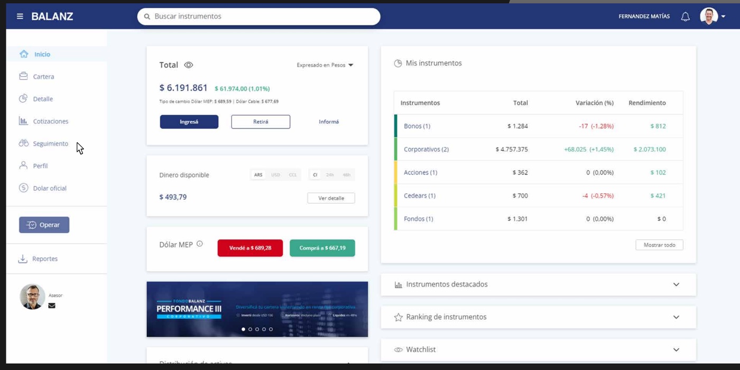Click the Inicio home icon

[x=24, y=54]
